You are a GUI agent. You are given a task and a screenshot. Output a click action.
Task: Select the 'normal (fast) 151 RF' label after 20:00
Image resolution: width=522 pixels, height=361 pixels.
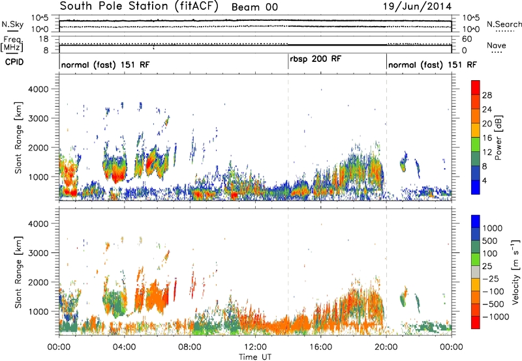pos(433,65)
